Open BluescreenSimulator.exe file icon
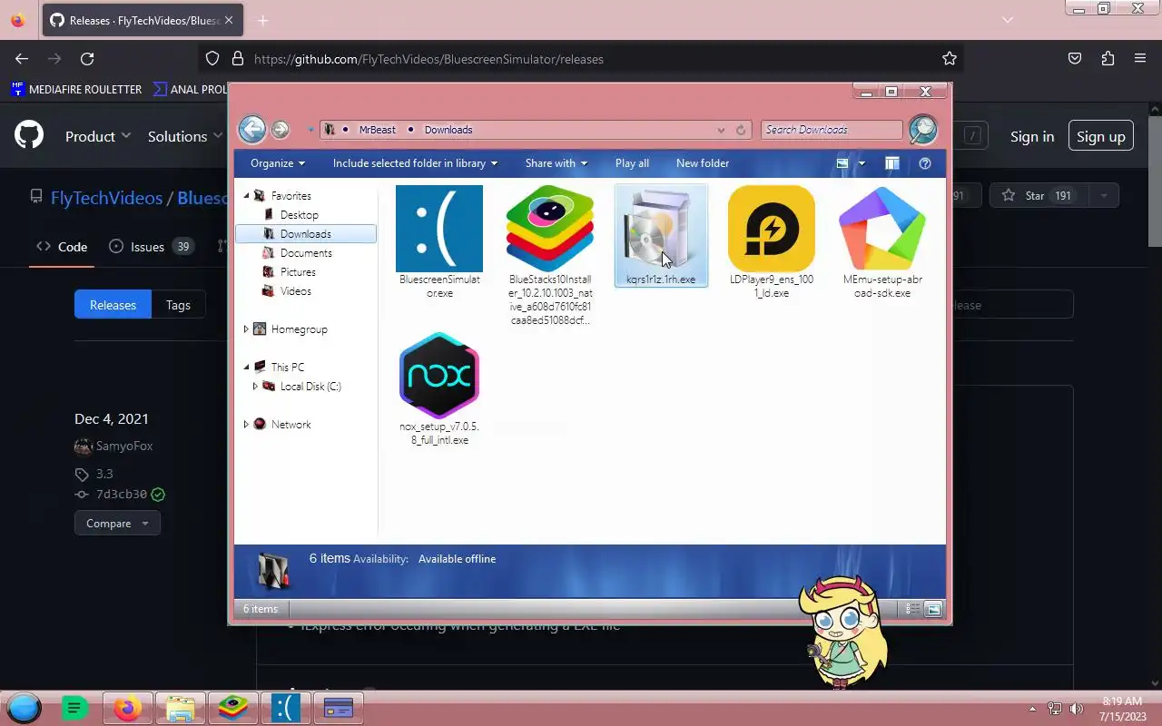 tap(439, 229)
